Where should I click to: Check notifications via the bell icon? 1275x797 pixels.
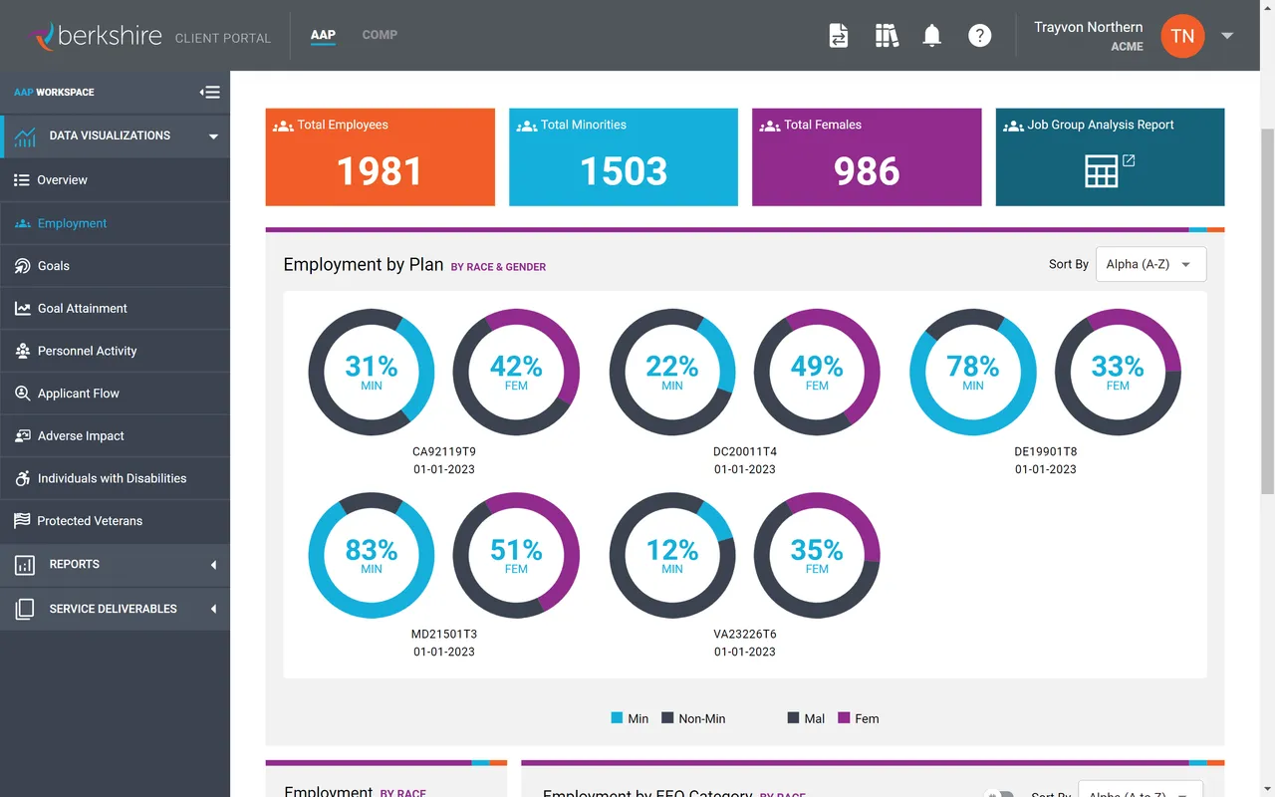(x=931, y=36)
